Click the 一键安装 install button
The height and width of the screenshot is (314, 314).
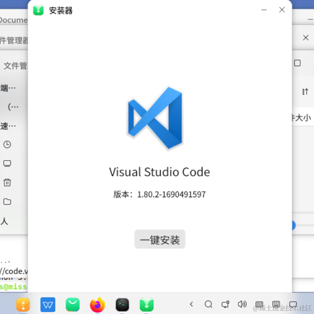pos(160,239)
